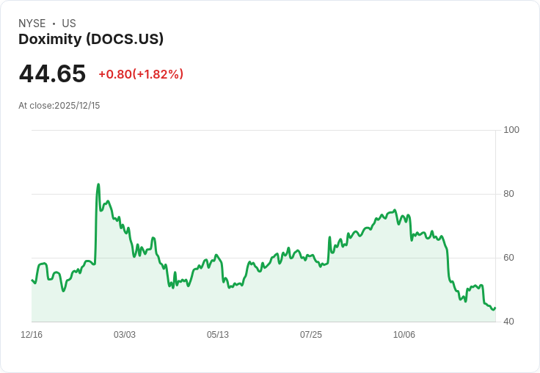Screen dimensions: 540x373
Task: Select the 12/16 date on the time axis
Action: pyautogui.click(x=32, y=335)
